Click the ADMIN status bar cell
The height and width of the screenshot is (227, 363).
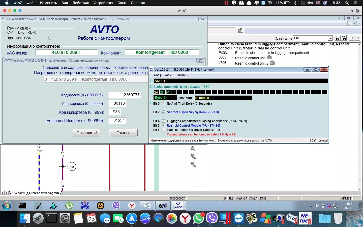(346, 198)
